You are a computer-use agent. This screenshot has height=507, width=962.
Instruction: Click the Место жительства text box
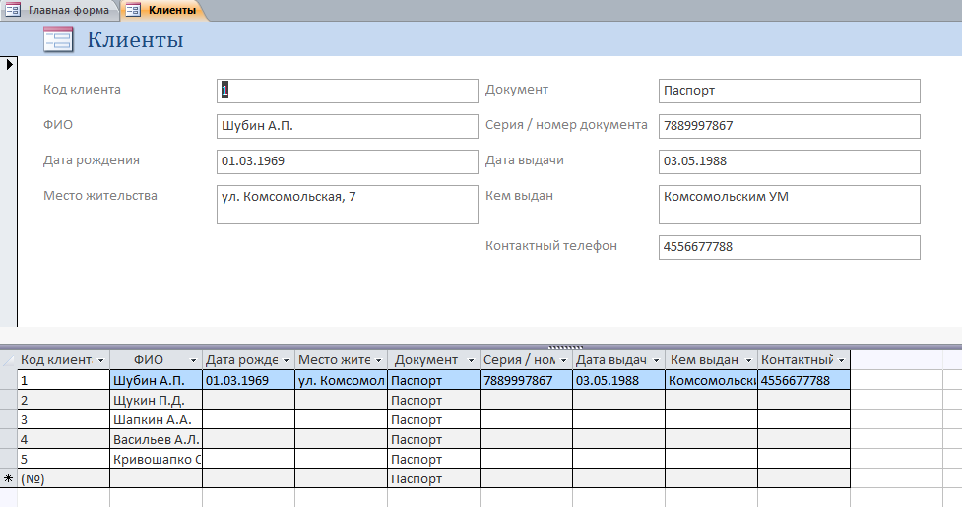348,205
